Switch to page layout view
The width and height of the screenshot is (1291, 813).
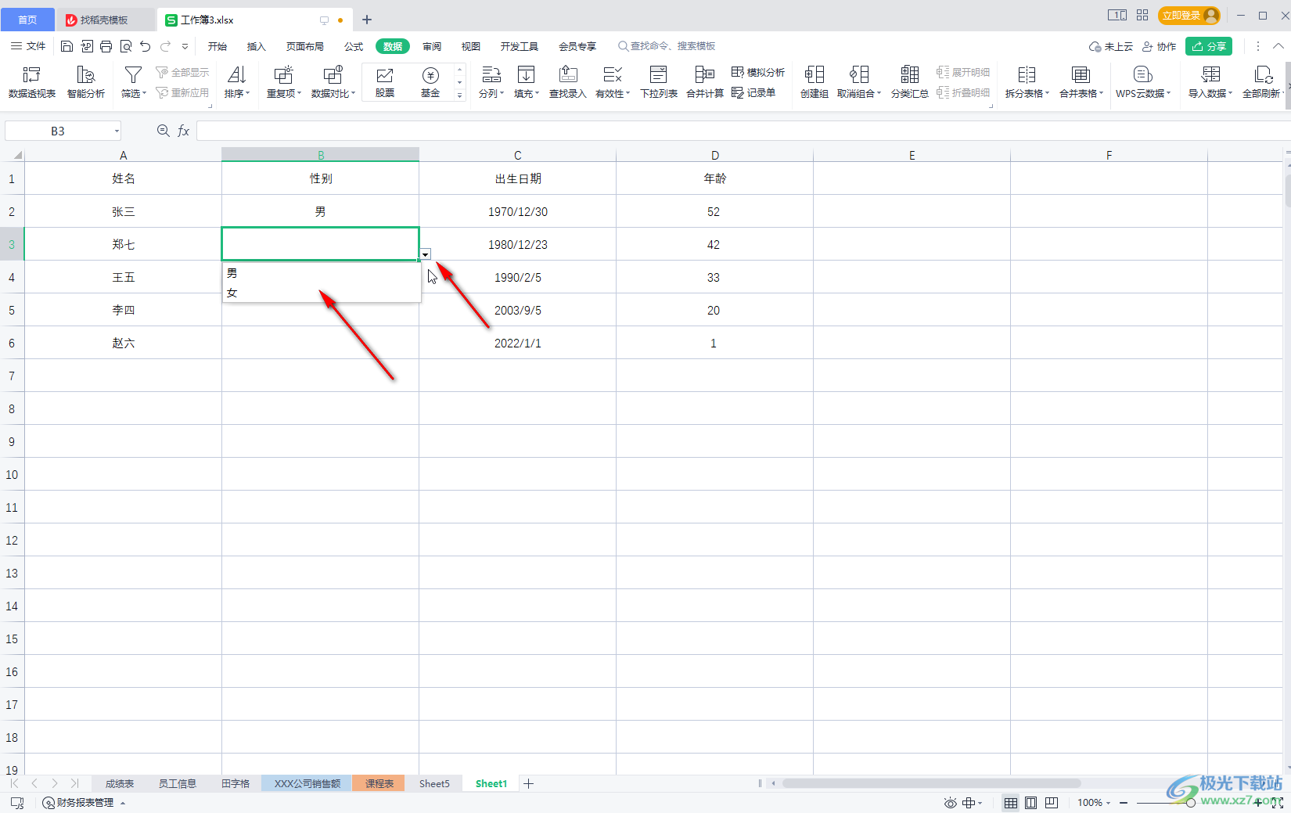(1031, 803)
